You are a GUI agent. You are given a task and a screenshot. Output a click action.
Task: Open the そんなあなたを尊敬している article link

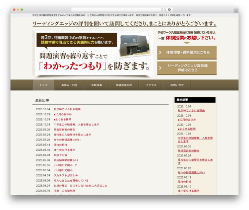coord(71,181)
